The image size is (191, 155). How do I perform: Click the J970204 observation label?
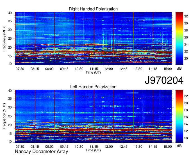click(164, 80)
